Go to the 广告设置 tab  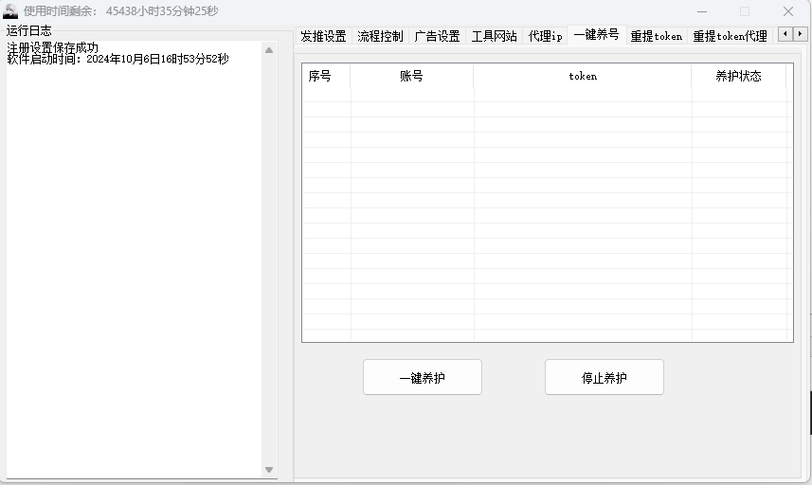click(x=437, y=36)
